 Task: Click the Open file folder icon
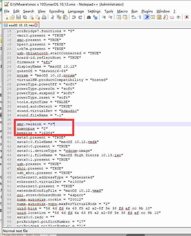(x=12, y=17)
